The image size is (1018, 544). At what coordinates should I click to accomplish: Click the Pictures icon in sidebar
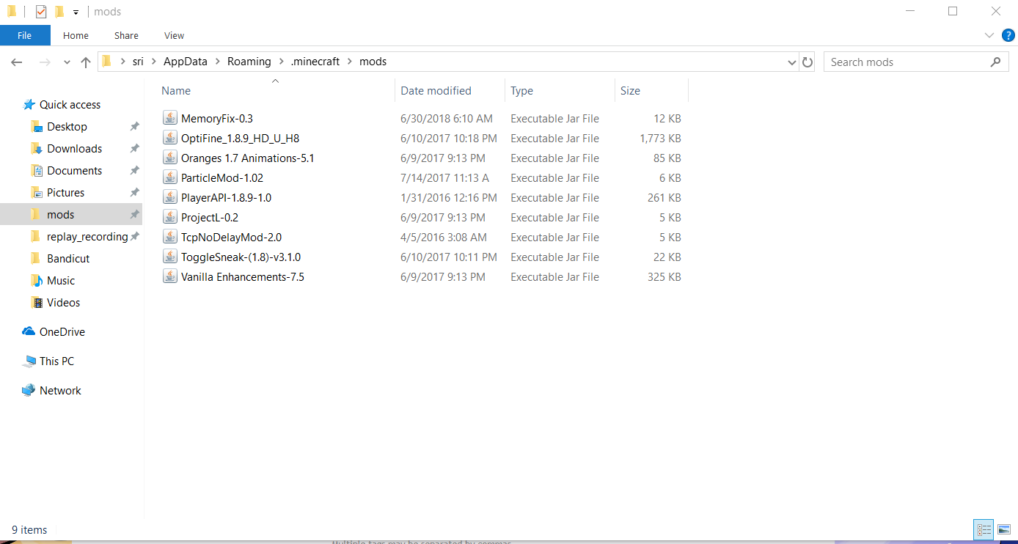tap(37, 193)
